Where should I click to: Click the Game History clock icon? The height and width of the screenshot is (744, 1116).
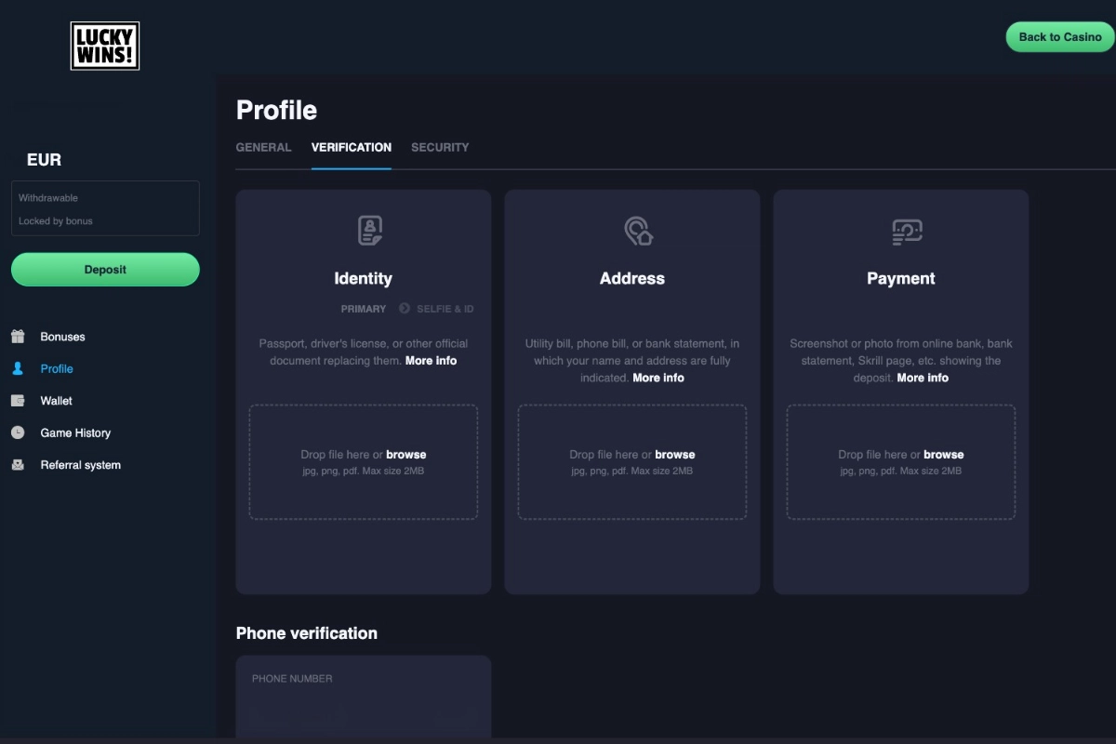coord(18,432)
